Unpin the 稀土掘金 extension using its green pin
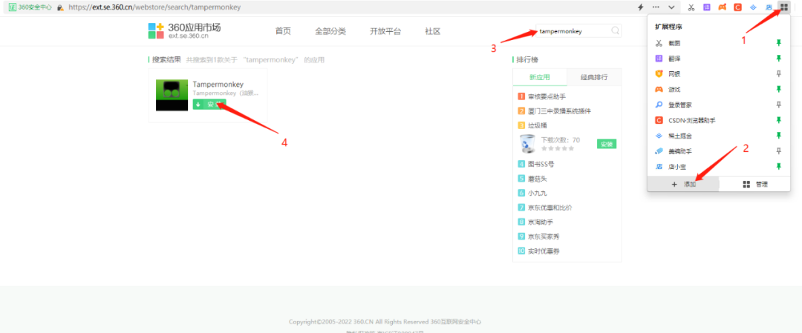The width and height of the screenshot is (802, 333). click(x=779, y=136)
